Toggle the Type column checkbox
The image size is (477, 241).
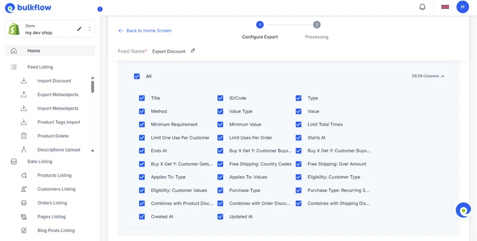coord(299,98)
